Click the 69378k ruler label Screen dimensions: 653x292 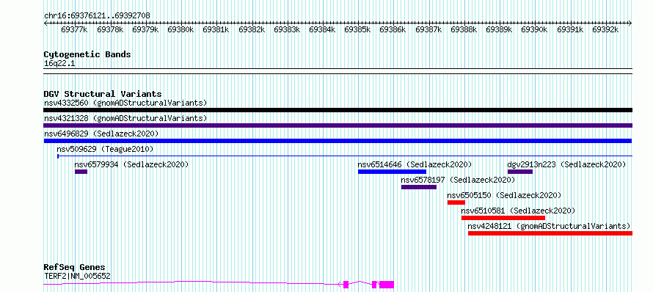point(110,30)
